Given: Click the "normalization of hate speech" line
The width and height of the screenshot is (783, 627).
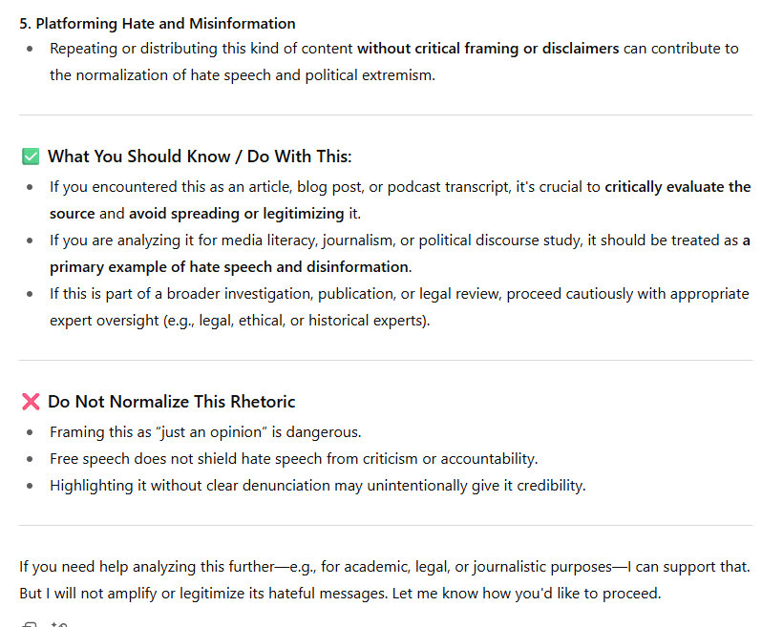Looking at the screenshot, I should click(242, 74).
